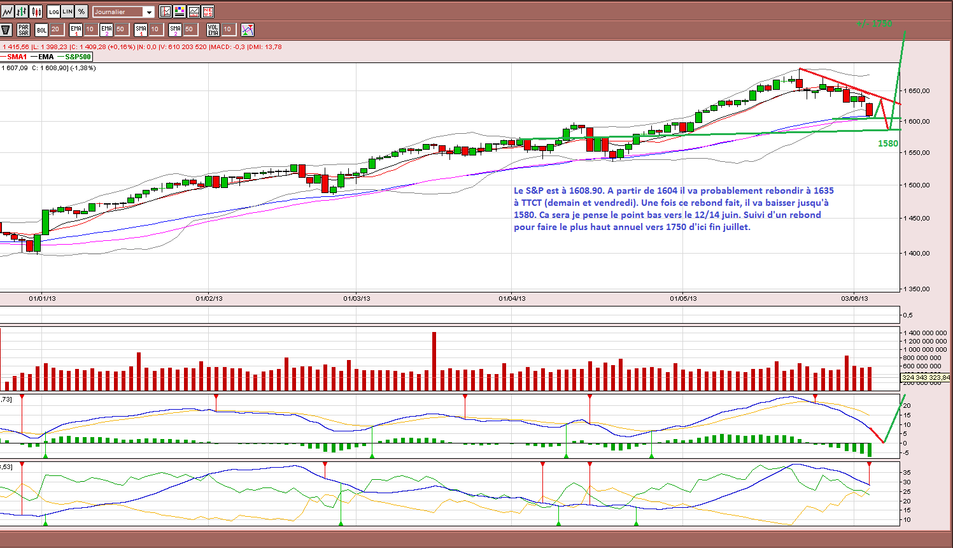Toggle the SMA 2 indicator
The image size is (953, 548).
175,29
